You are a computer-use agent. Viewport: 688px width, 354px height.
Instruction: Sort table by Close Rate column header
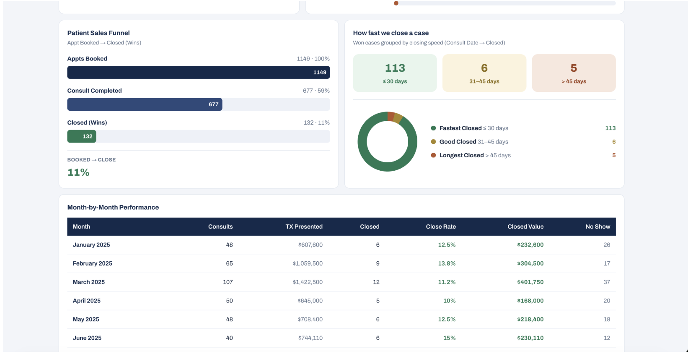[441, 226]
